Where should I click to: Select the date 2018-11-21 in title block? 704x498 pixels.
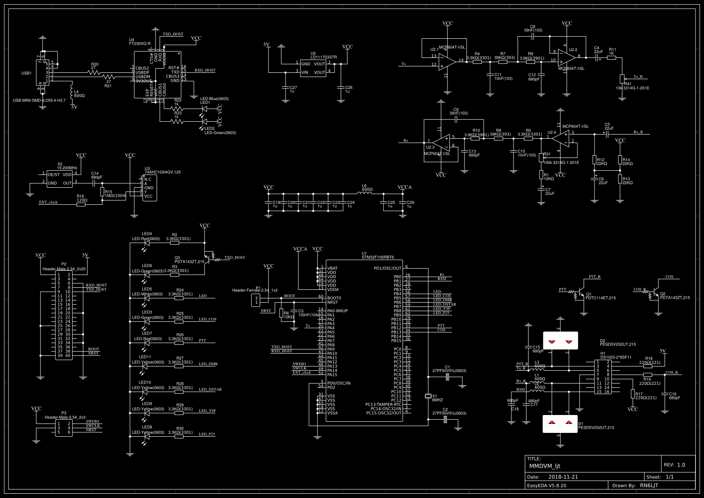(x=563, y=477)
